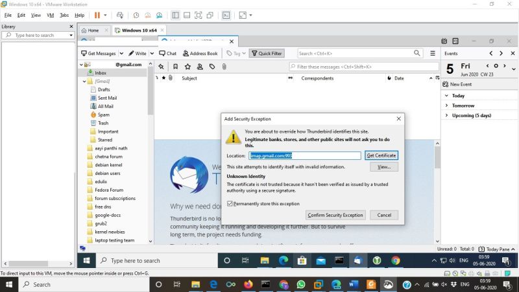This screenshot has height=292, width=519.
Task: Click the junk status column header icon
Action: (x=389, y=78)
